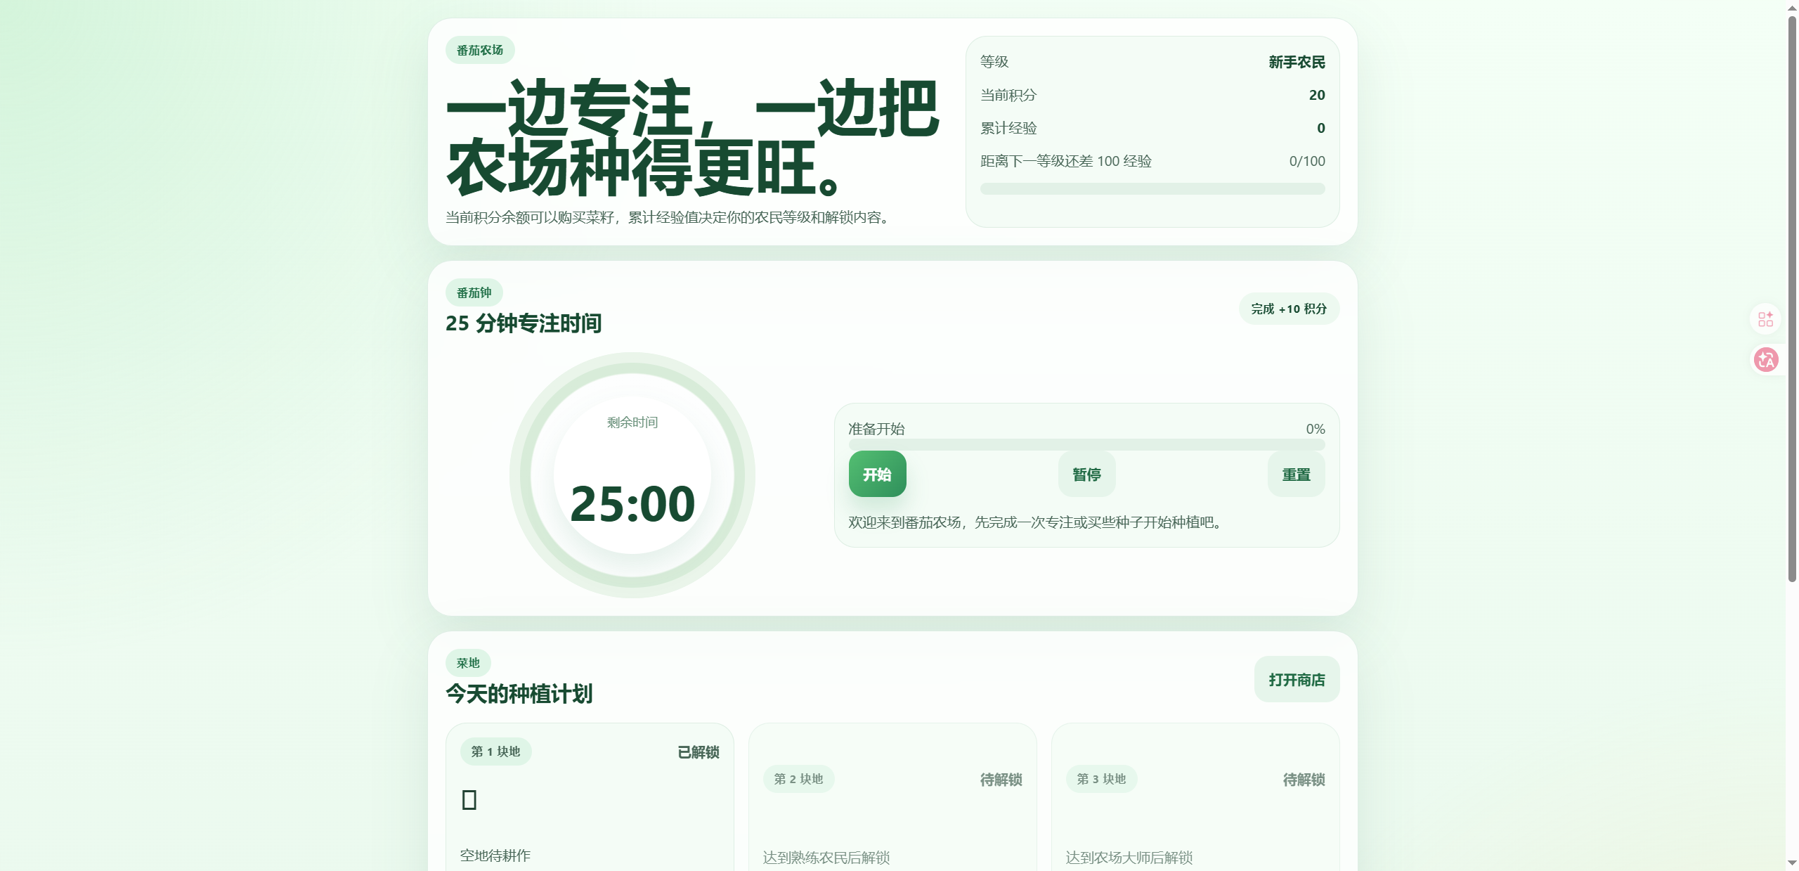This screenshot has height=871, width=1799.
Task: Click the 完成 +10 积分 badge
Action: (1289, 309)
